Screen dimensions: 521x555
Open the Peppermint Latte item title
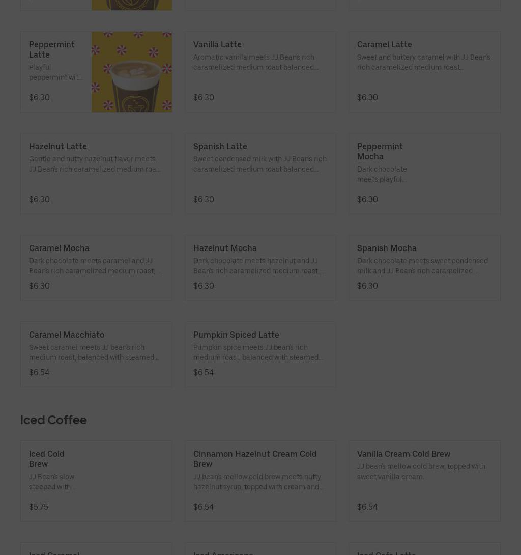point(51,49)
